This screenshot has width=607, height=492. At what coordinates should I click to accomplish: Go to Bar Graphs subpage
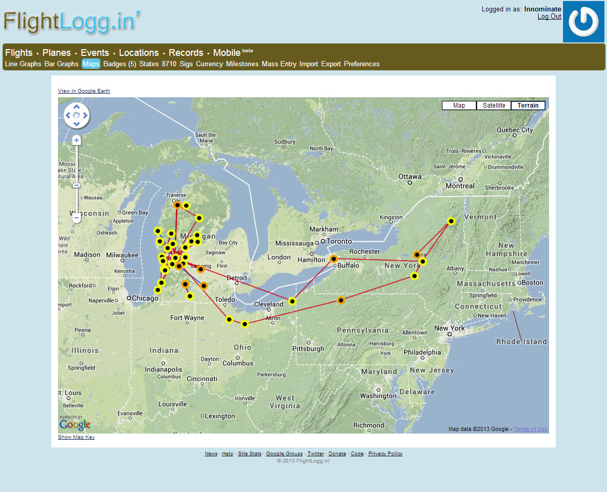61,64
